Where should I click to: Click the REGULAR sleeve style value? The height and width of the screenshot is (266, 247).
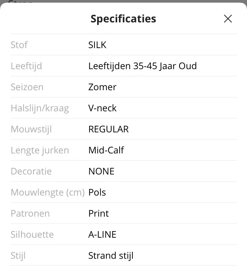(x=109, y=129)
